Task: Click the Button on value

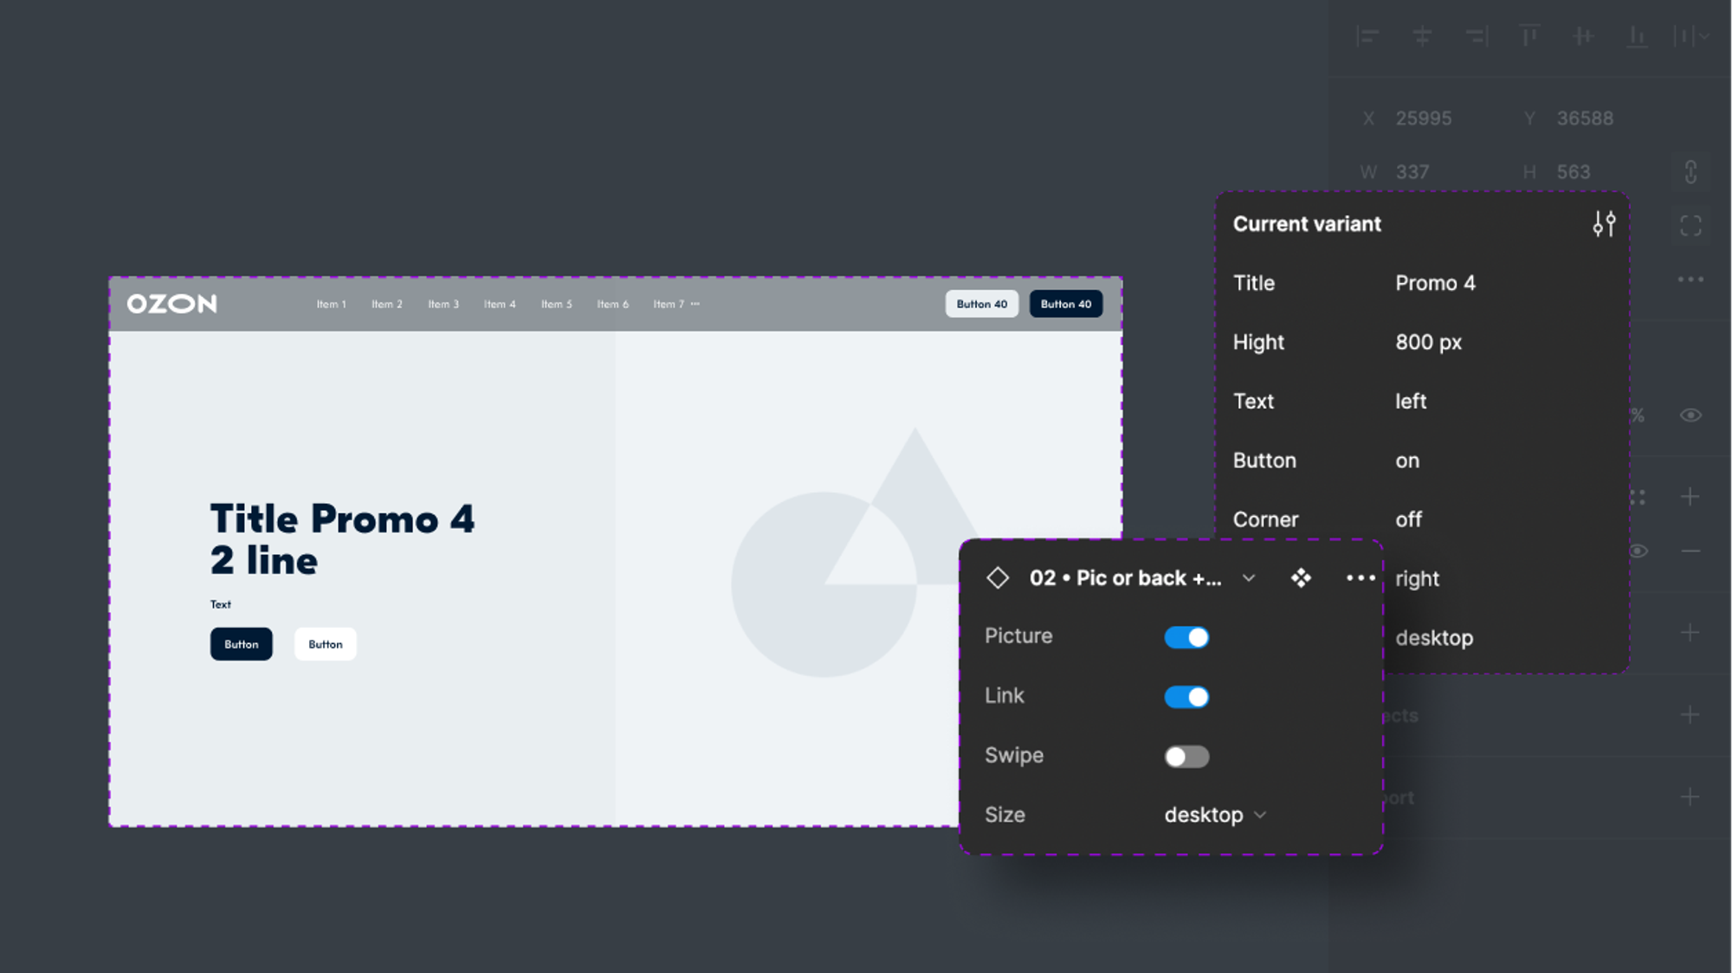Action: coord(1407,461)
